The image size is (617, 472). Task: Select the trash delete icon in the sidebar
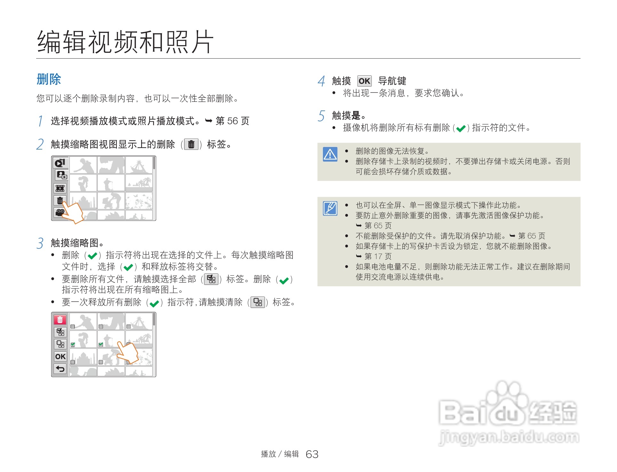tap(60, 201)
